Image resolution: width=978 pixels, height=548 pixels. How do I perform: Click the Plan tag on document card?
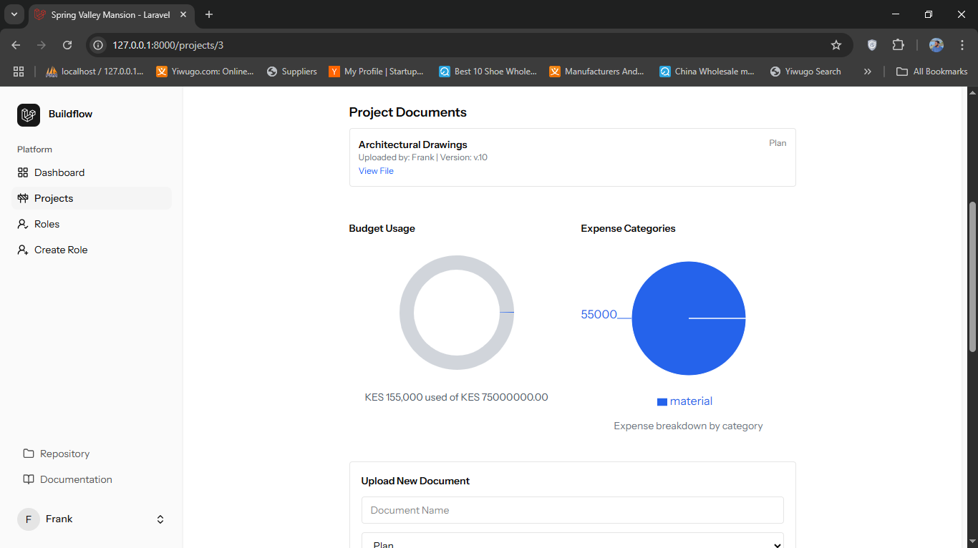(x=778, y=143)
